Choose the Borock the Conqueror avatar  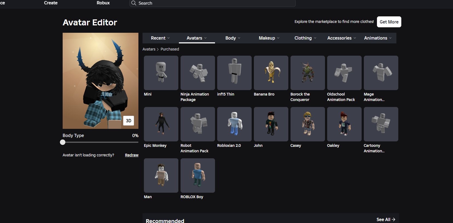(x=307, y=73)
